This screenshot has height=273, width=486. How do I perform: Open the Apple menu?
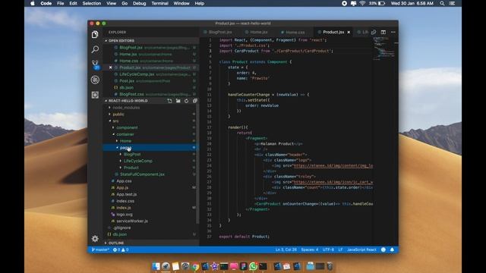tap(33, 3)
